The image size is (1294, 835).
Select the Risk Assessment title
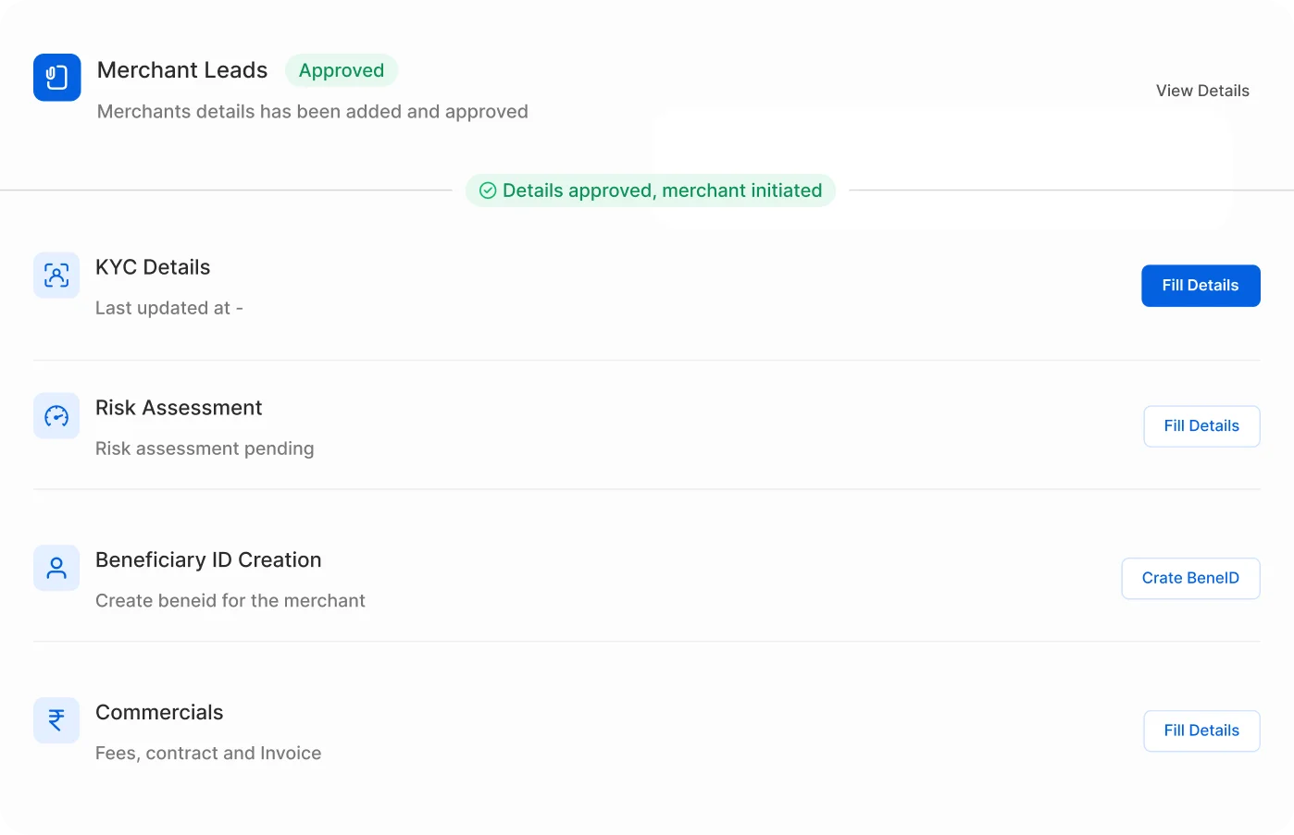pyautogui.click(x=179, y=408)
